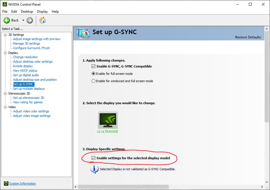
Task: Open the File menu
Action: pyautogui.click(x=5, y=12)
